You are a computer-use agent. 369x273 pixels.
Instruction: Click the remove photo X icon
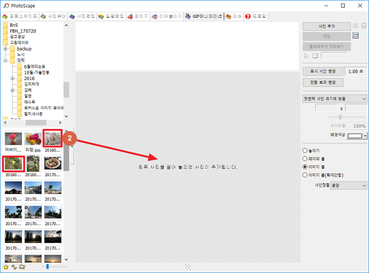point(355,26)
